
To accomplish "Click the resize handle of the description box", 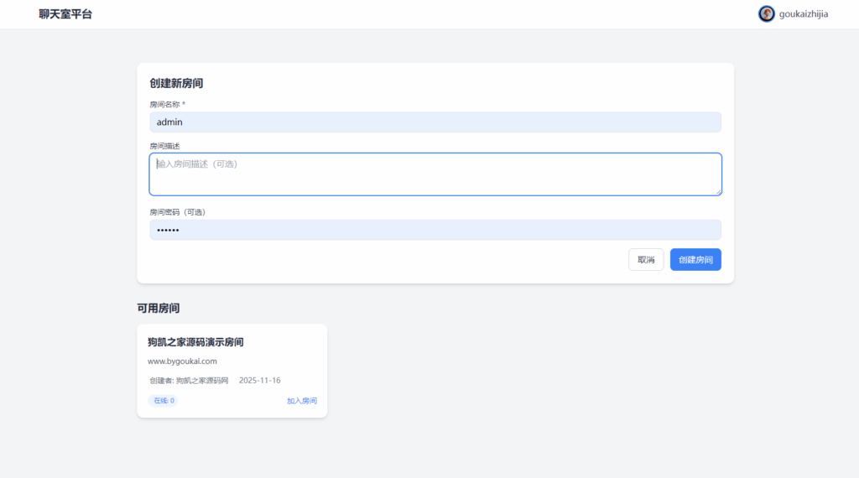I will [717, 191].
